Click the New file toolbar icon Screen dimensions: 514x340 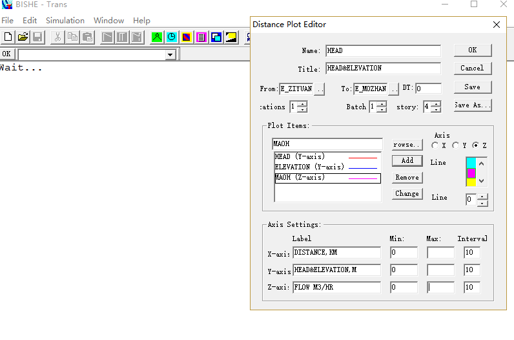8,37
